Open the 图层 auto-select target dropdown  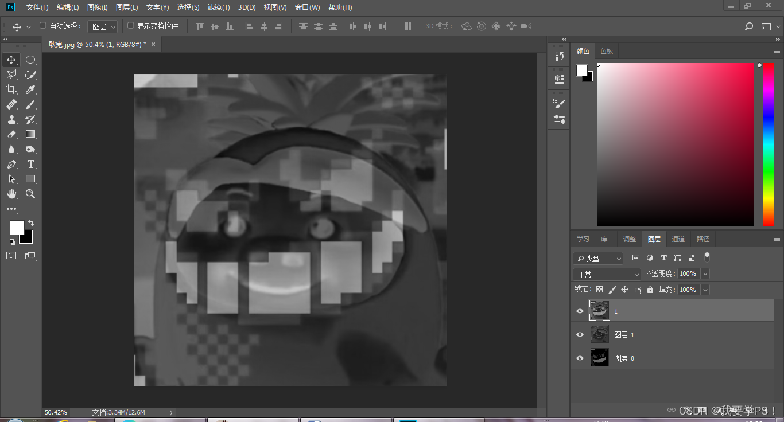point(104,26)
